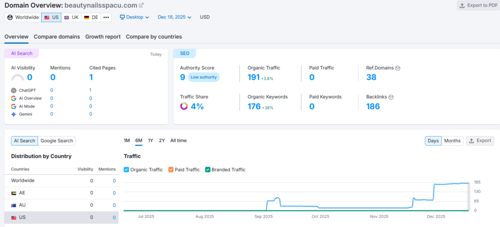The image size is (500, 227).
Task: Open the external link icon beside the domain name
Action: pyautogui.click(x=141, y=5)
